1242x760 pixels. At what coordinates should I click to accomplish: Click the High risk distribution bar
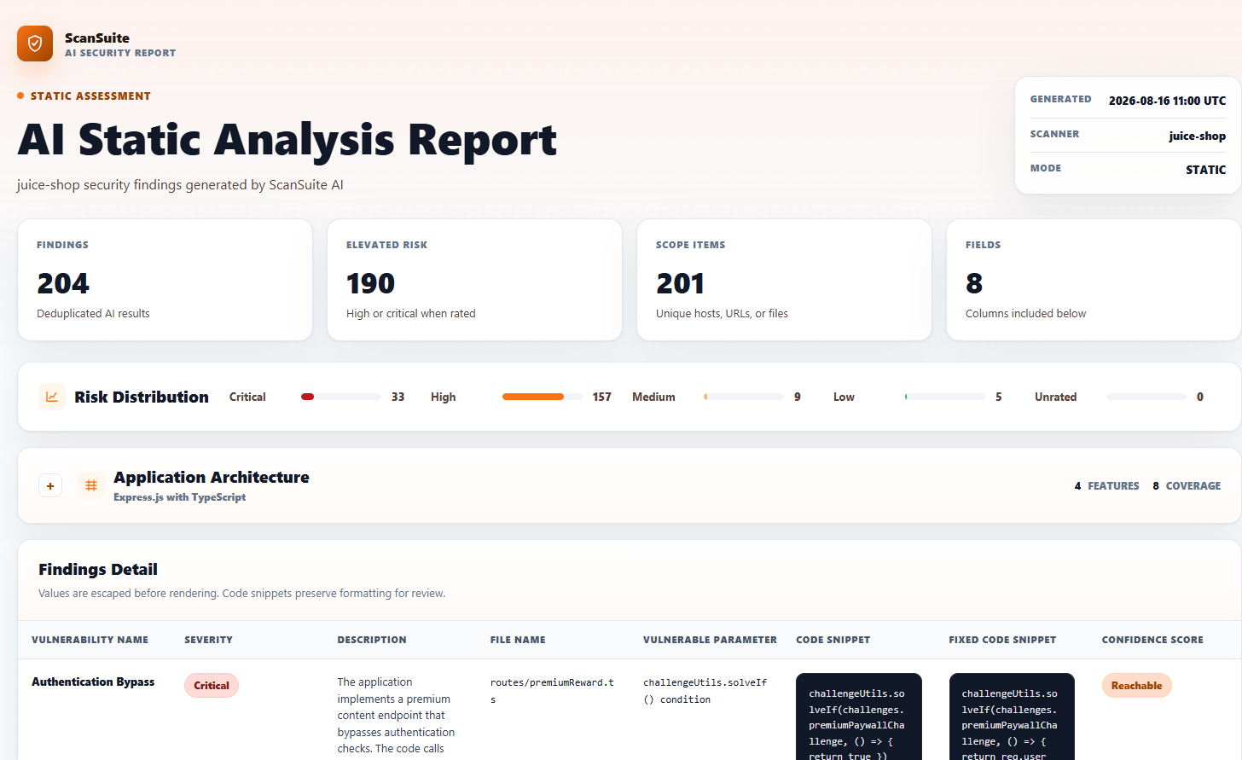pos(543,397)
